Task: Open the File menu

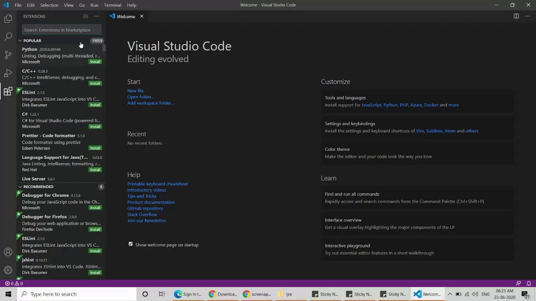Action: [x=18, y=5]
